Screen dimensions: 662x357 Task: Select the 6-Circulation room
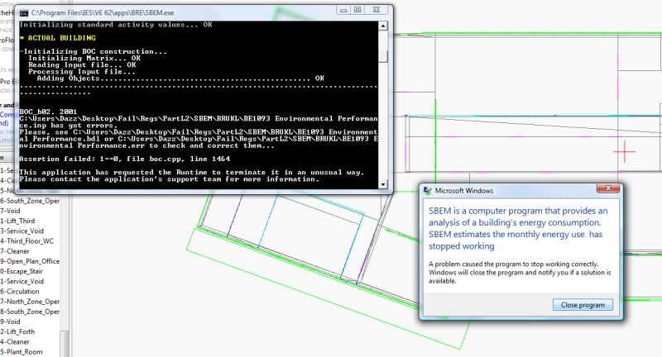[20, 291]
